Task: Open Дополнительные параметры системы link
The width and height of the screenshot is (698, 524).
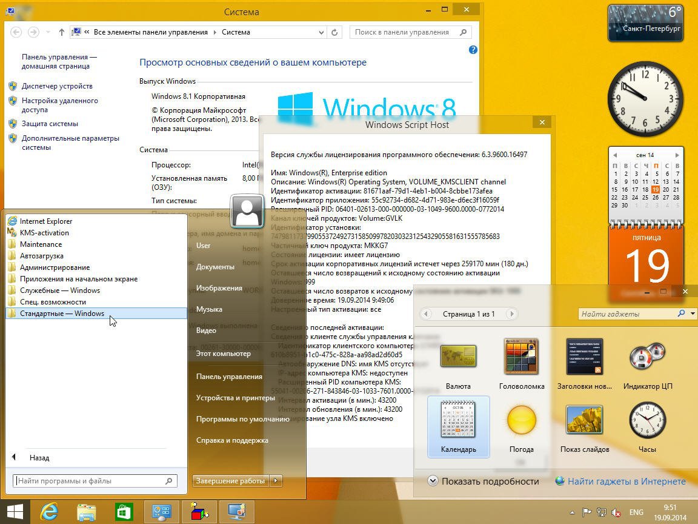Action: click(70, 143)
